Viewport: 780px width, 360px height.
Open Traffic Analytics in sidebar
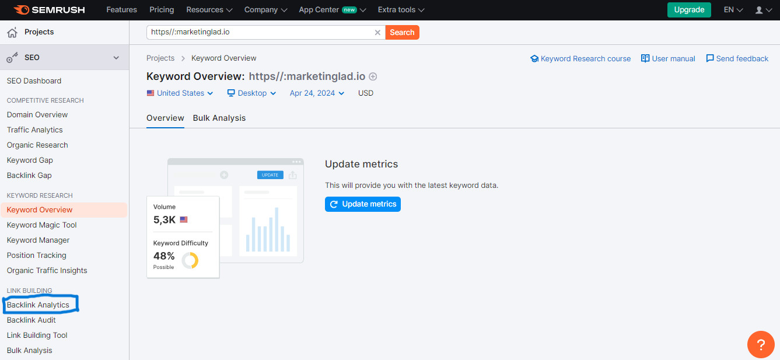[35, 130]
